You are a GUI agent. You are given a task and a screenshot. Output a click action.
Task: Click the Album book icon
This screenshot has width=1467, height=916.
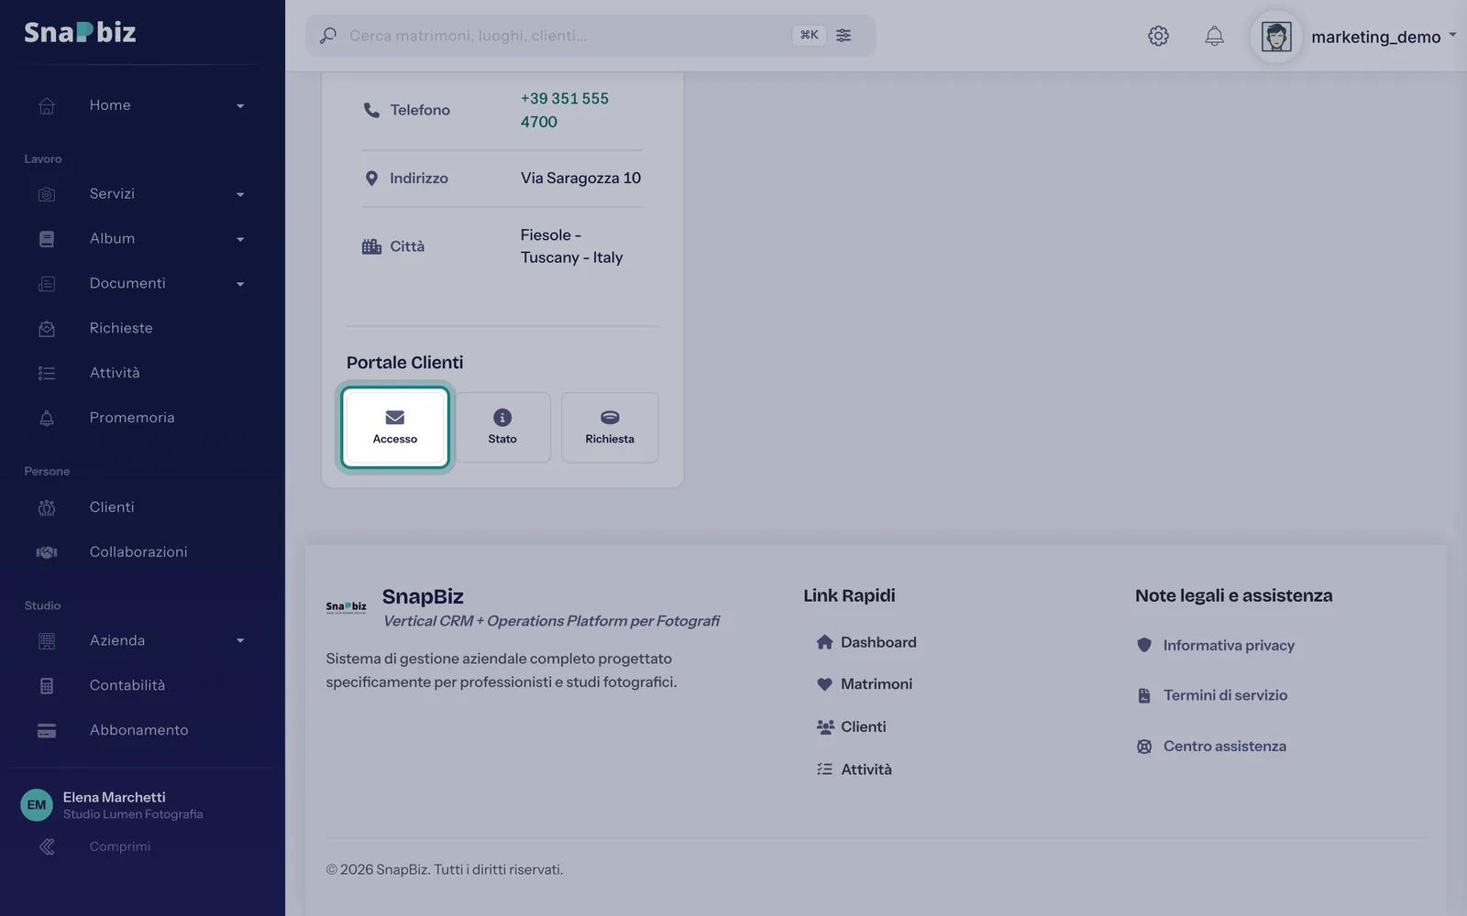47,239
